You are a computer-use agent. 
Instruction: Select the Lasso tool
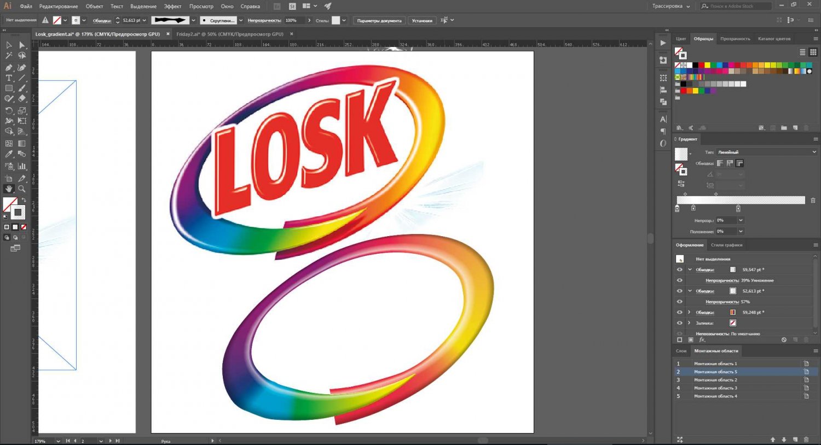tap(22, 56)
